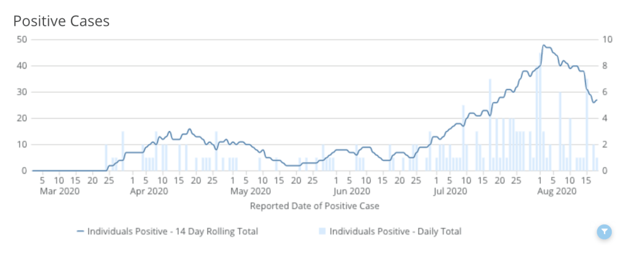
Task: Click the Reported Date of Positive Case axis title
Action: (315, 206)
